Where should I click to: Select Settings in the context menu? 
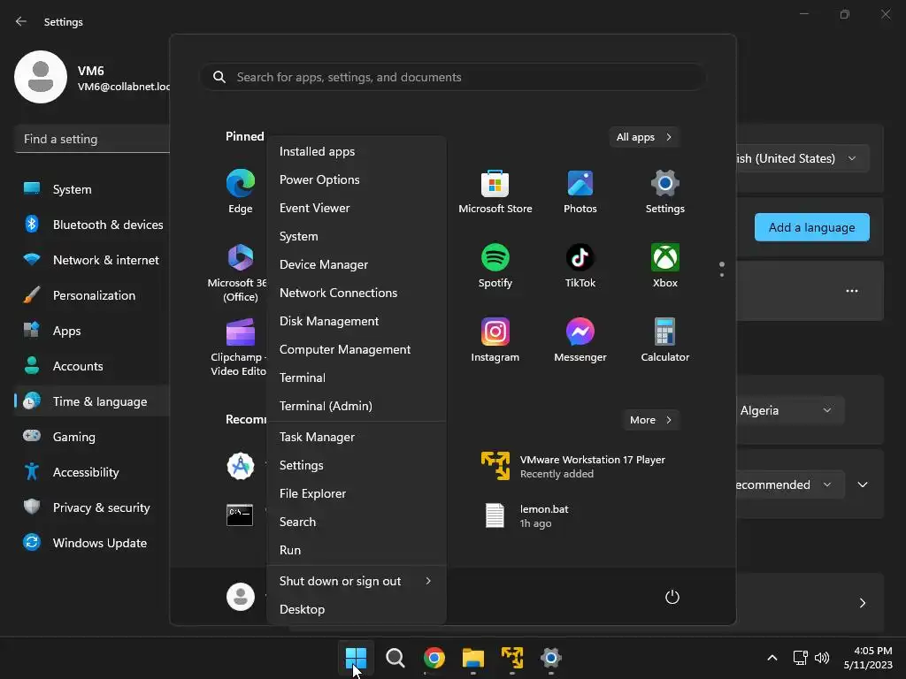357,465
